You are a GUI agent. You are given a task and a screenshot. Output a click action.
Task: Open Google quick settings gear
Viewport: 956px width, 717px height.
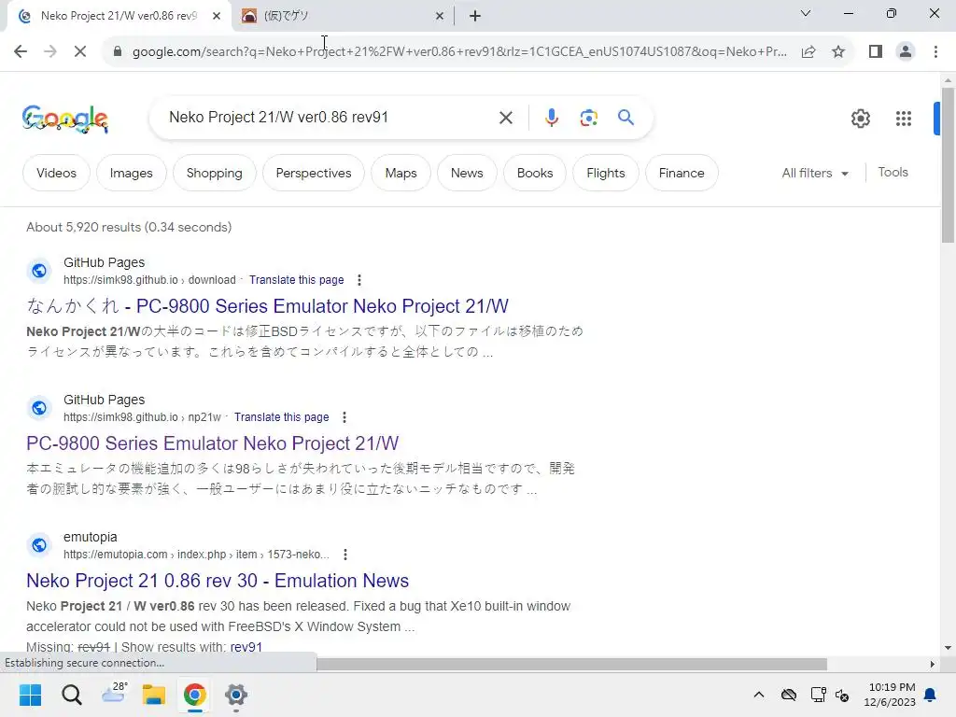pos(860,119)
